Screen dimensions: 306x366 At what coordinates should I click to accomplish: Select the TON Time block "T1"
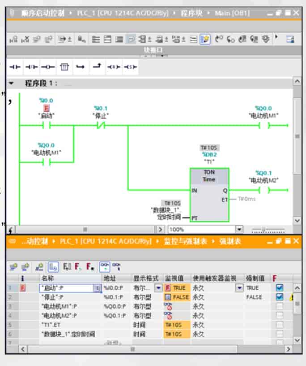pyautogui.click(x=209, y=195)
